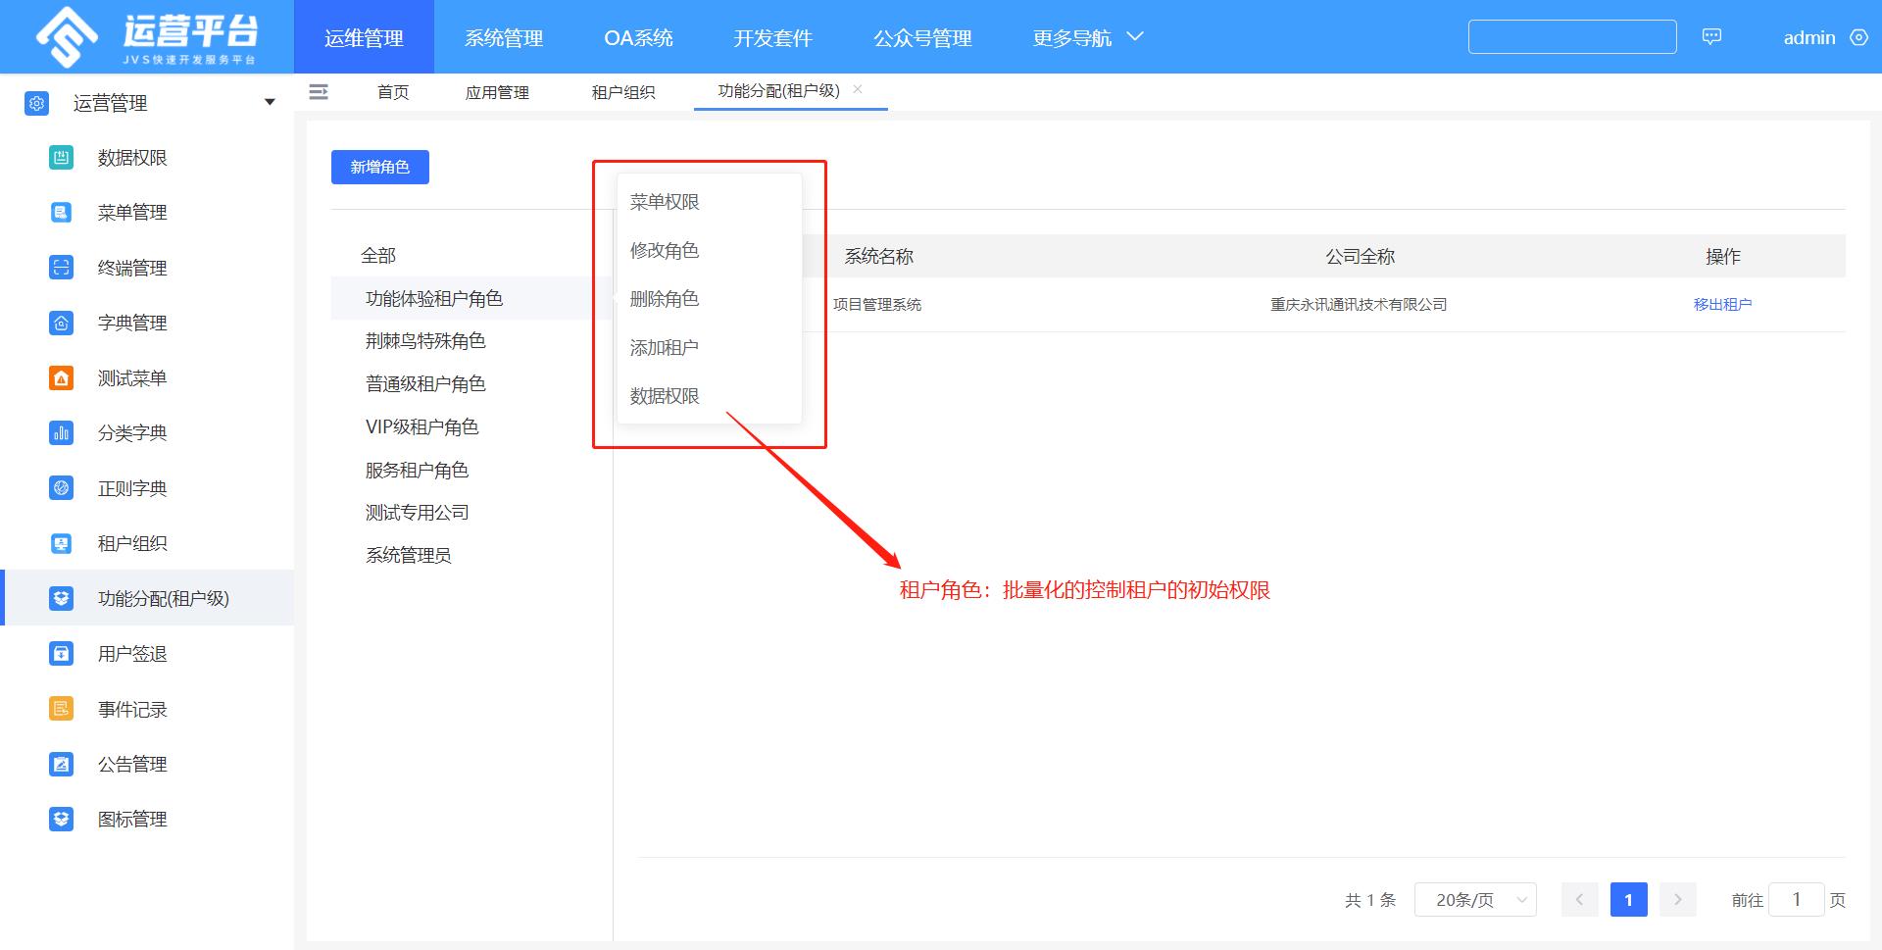Viewport: 1882px width, 950px height.
Task: Go to next page arrow
Action: click(1677, 899)
